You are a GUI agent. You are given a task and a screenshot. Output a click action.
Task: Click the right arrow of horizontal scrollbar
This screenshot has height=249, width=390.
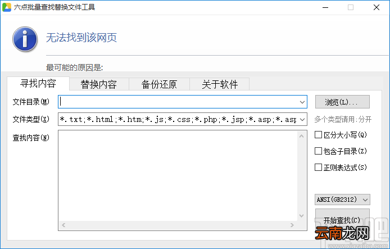(292, 225)
